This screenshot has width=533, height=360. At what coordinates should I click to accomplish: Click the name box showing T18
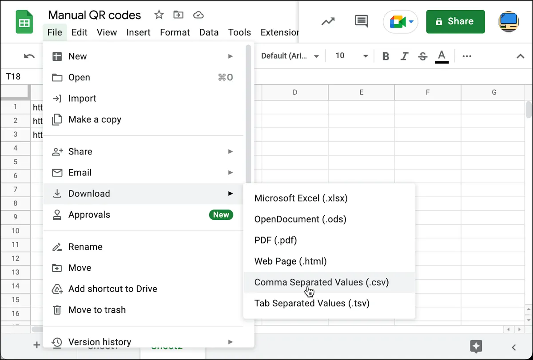pos(22,77)
